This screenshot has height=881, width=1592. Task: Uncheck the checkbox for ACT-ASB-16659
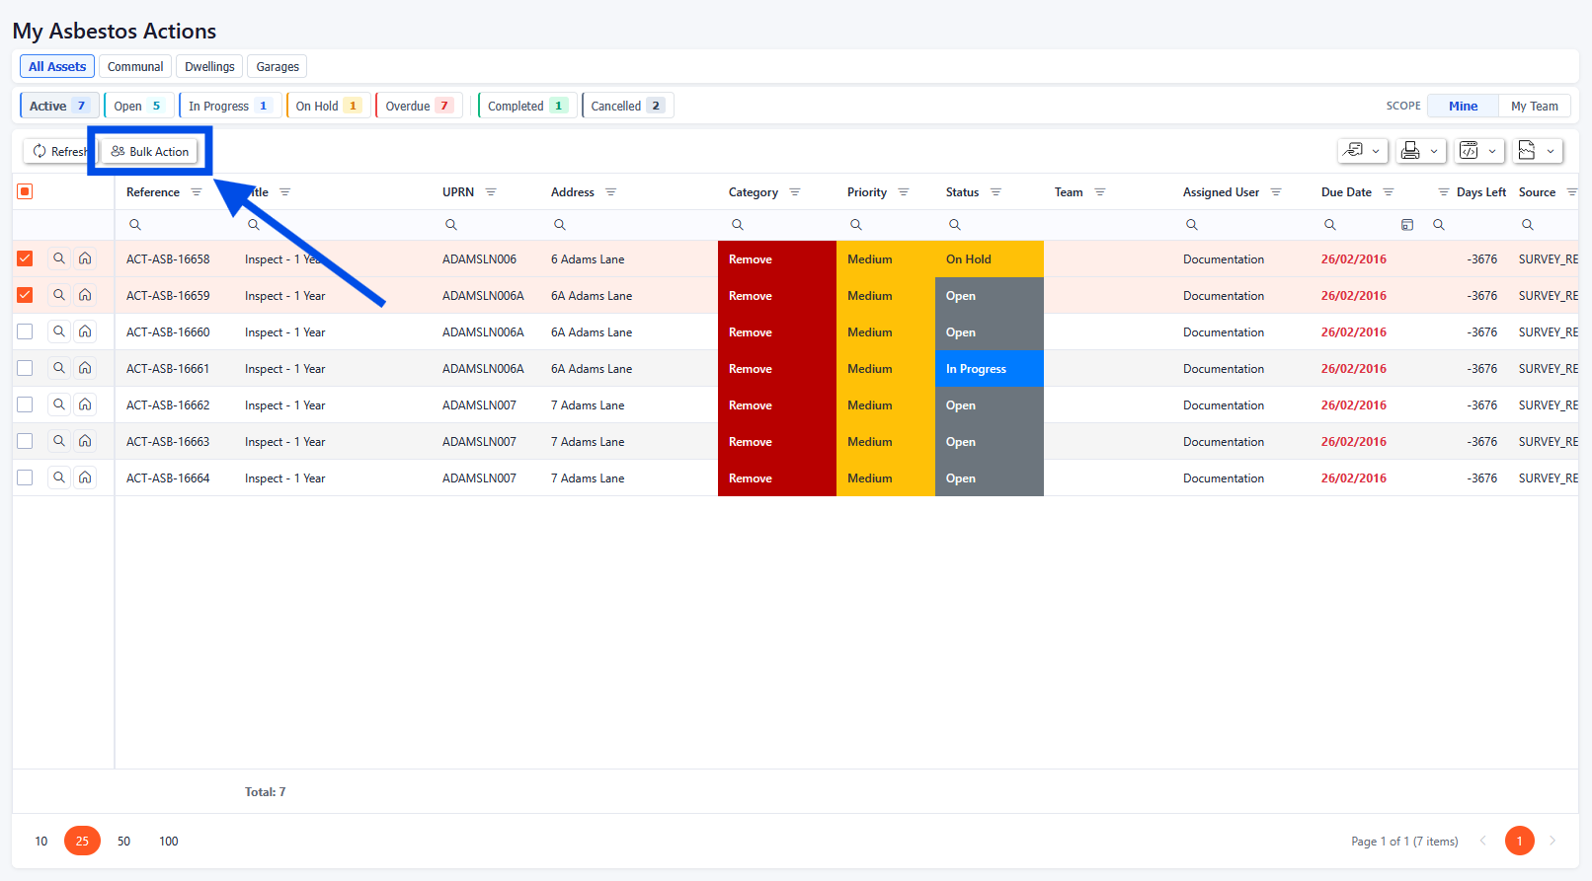pyautogui.click(x=25, y=295)
